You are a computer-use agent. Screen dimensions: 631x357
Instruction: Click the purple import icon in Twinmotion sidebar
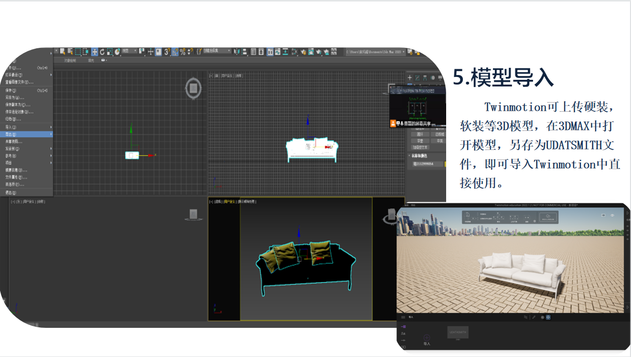point(403,326)
